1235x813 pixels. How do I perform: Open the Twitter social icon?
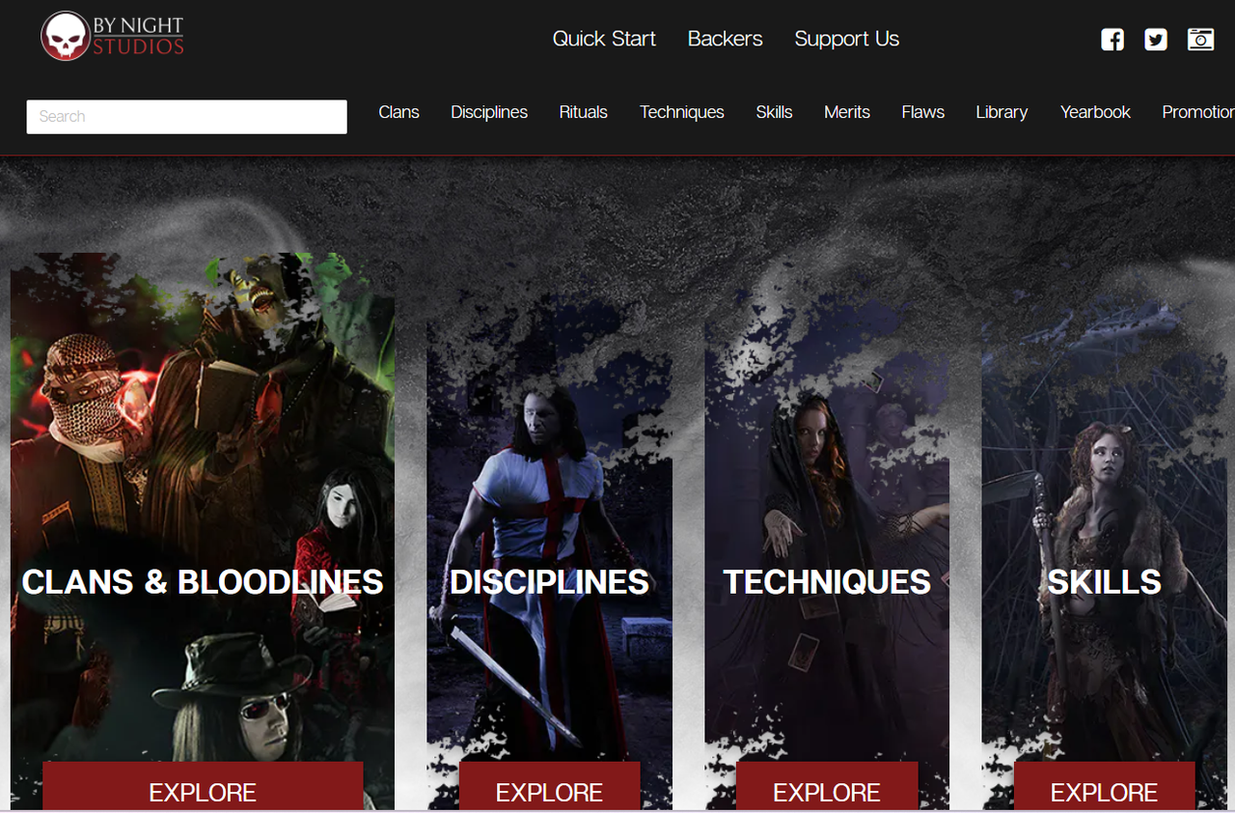1156,40
